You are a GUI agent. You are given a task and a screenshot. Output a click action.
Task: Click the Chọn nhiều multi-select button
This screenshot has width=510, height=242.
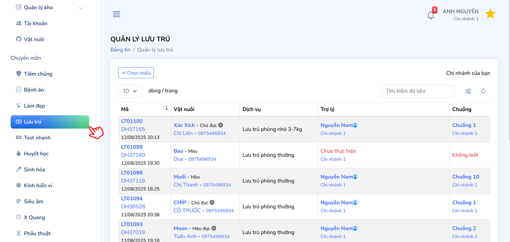136,73
